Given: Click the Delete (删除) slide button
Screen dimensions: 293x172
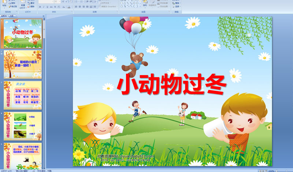Looking at the screenshot, I should [x=31, y=7].
